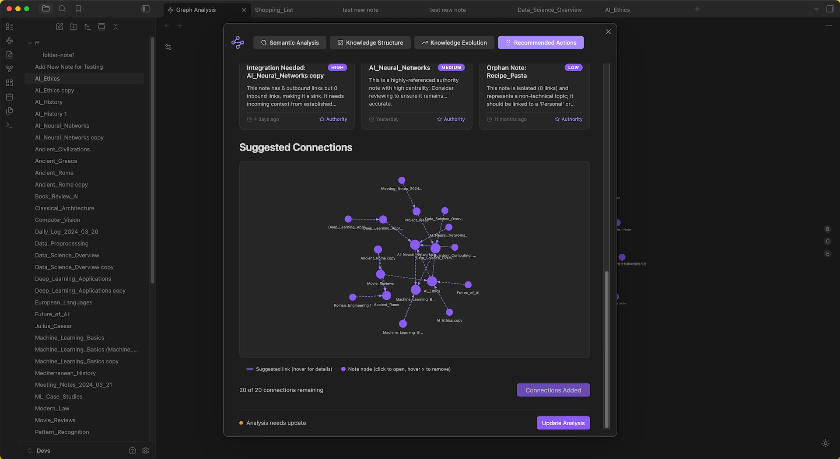Expand the tab list dropdown chevron
This screenshot has width=840, height=459.
(x=816, y=9)
